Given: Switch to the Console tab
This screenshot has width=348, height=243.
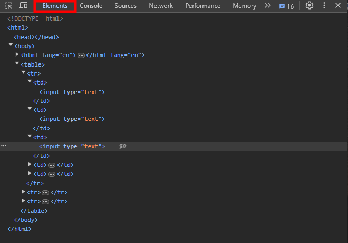Looking at the screenshot, I should (91, 6).
